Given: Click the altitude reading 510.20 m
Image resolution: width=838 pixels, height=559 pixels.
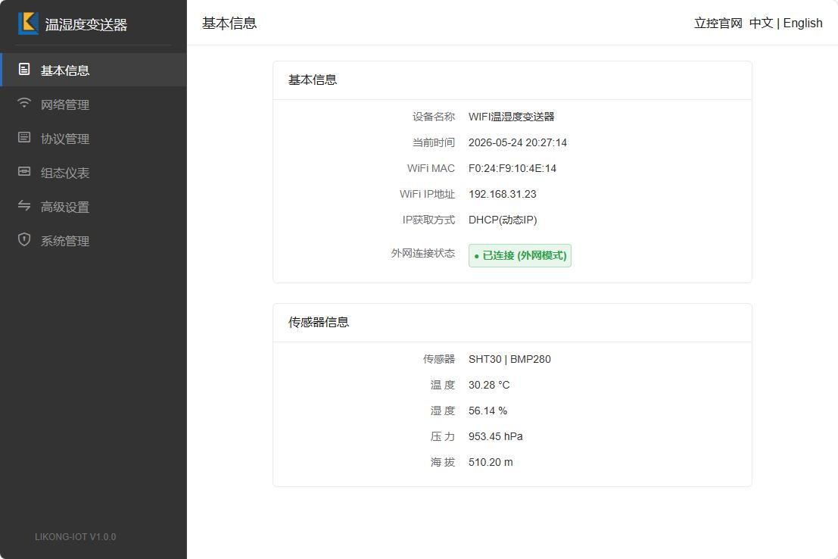Looking at the screenshot, I should 491,461.
